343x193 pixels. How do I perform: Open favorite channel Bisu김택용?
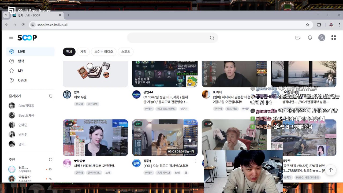click(26, 106)
